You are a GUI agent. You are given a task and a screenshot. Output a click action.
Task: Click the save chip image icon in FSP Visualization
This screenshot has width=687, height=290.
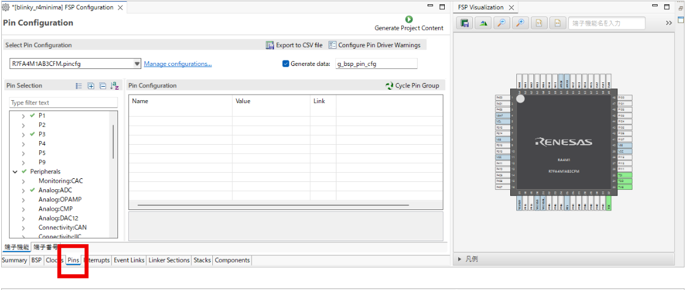click(x=464, y=23)
